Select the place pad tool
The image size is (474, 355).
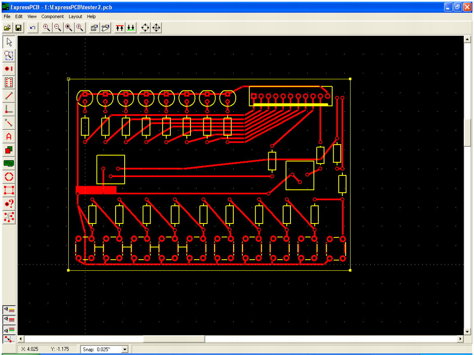9,69
